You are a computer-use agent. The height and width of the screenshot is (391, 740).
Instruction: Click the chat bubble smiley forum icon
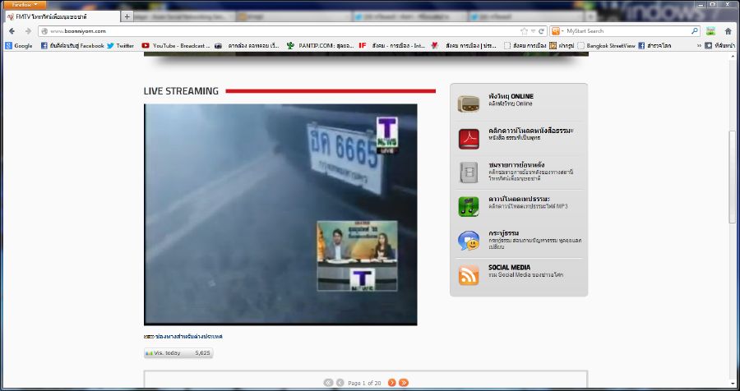point(469,241)
